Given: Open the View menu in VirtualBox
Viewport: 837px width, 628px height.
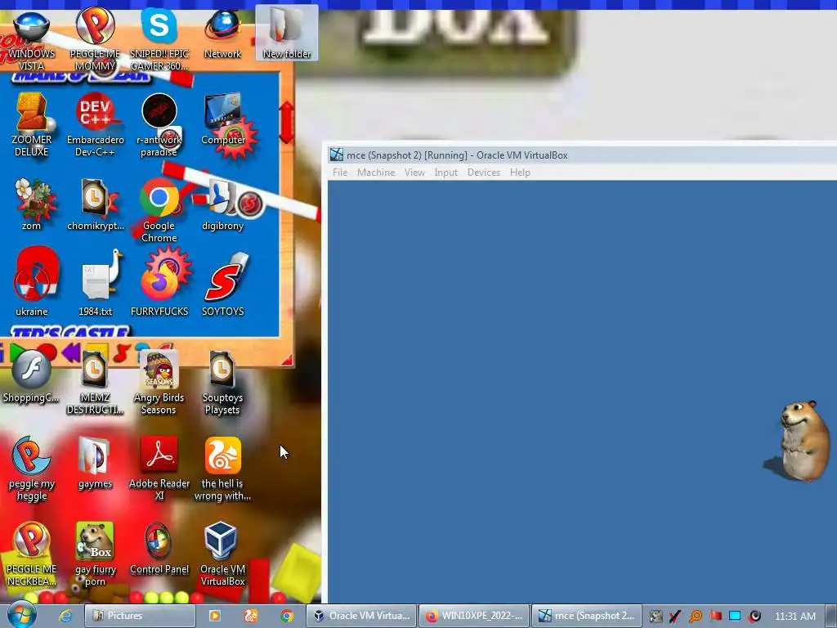Looking at the screenshot, I should click(414, 173).
